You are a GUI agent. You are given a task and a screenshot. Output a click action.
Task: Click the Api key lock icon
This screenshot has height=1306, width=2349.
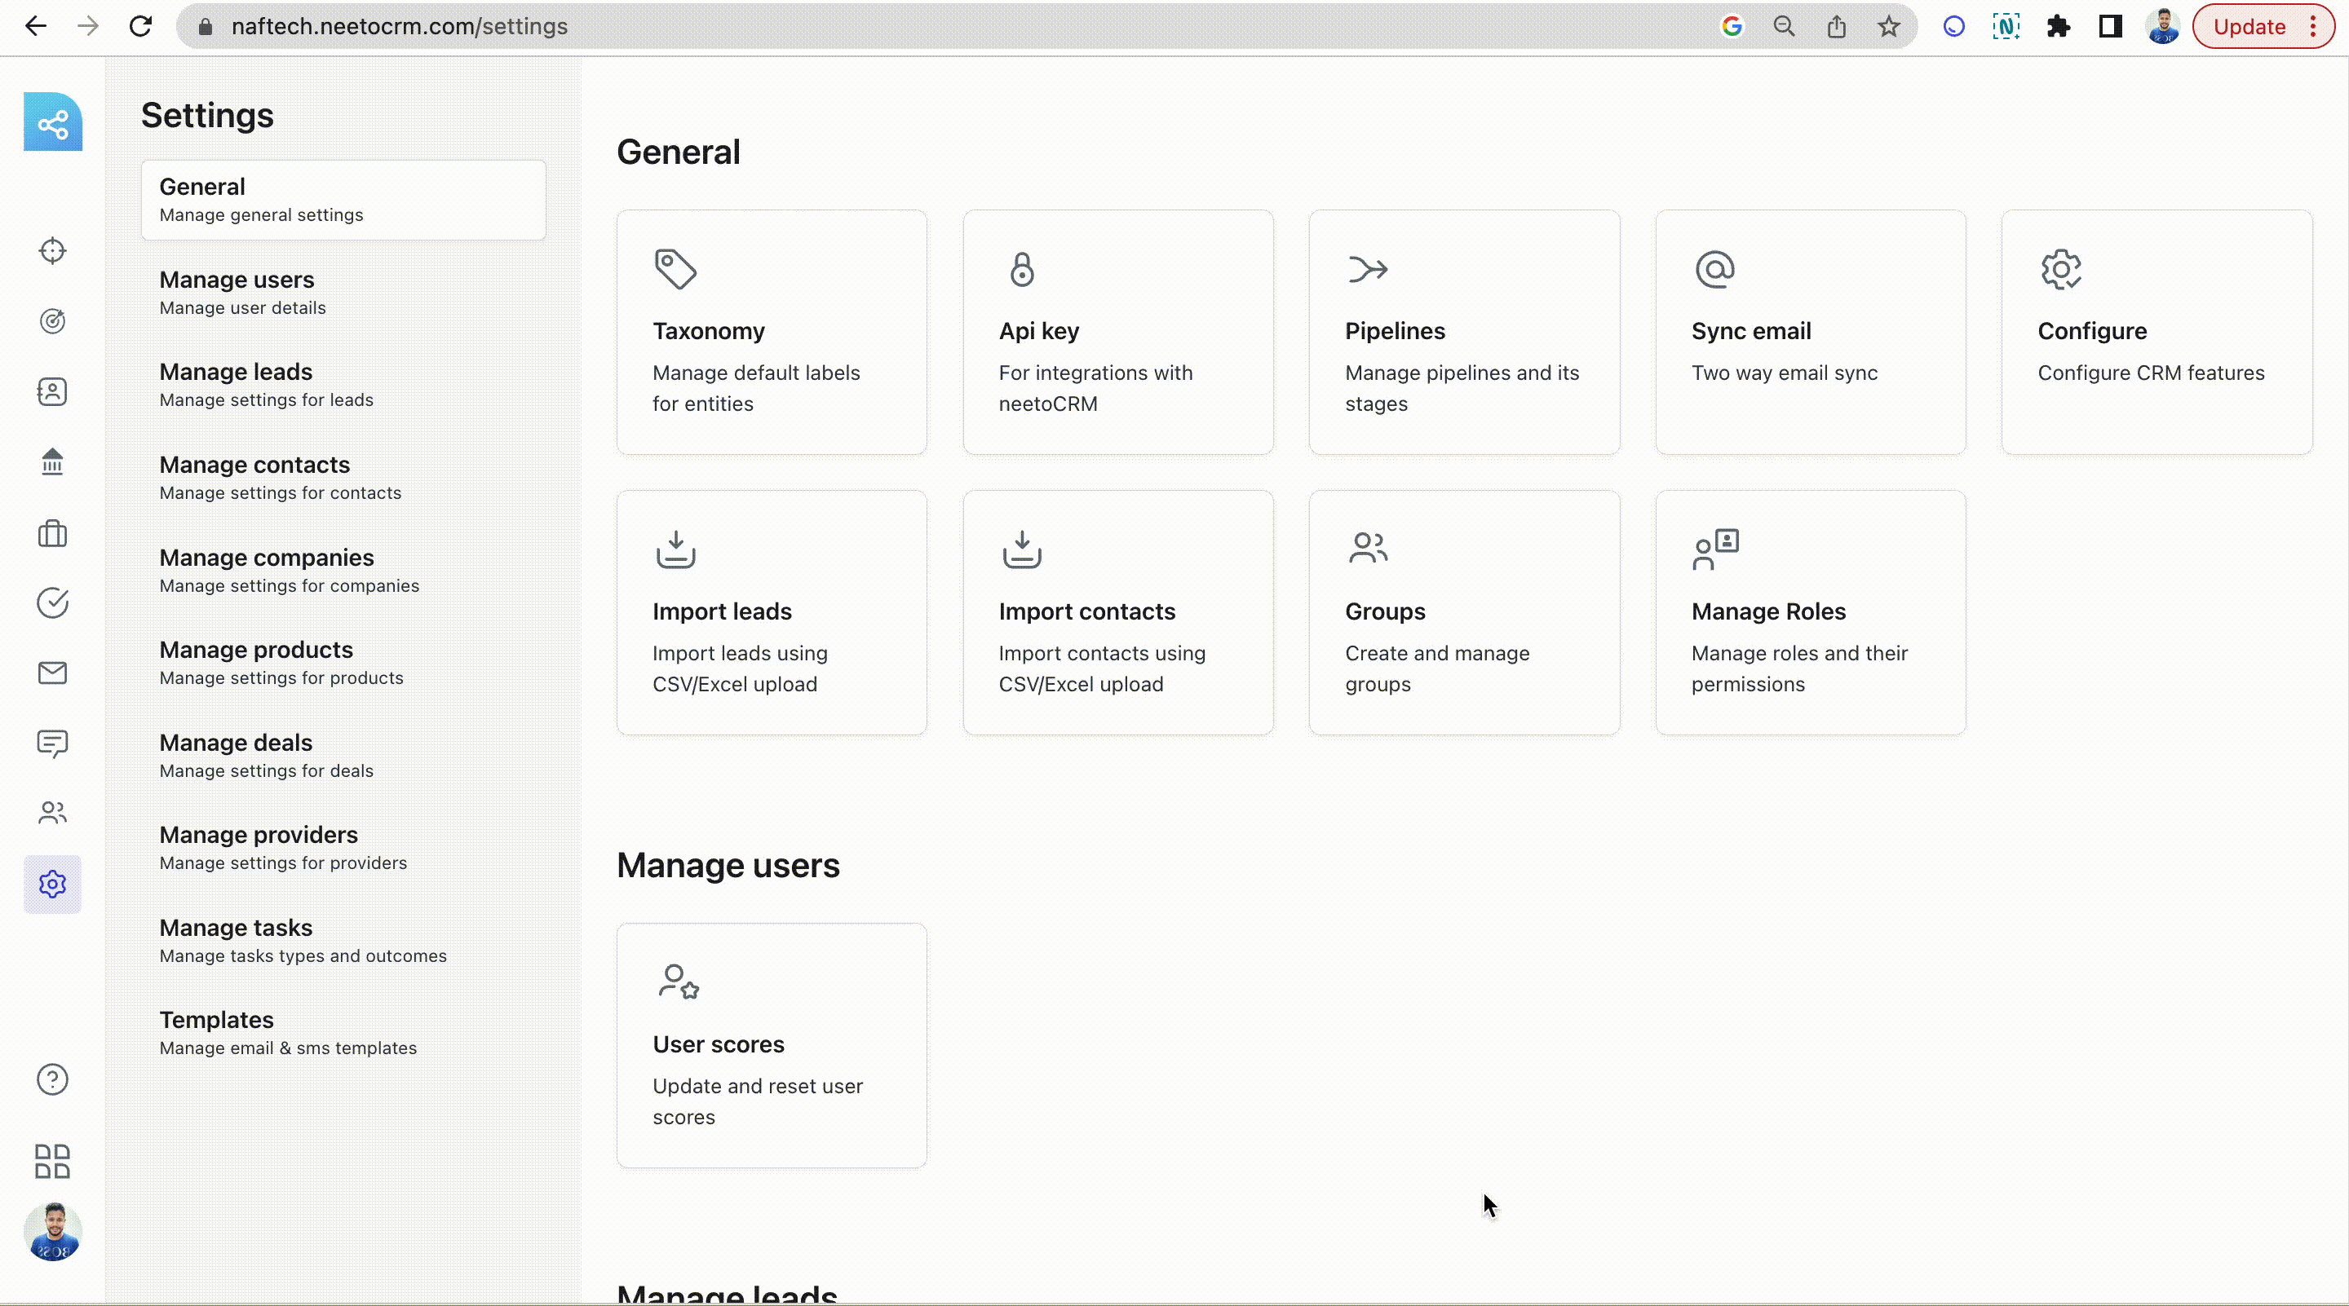[1022, 270]
